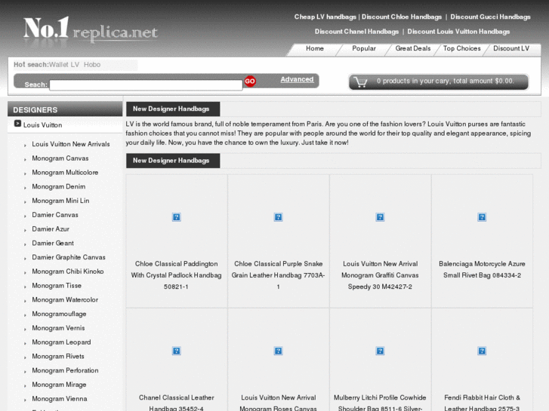Open Louis Vuitton Monogram Roses Canvas title
The image size is (549, 411).
click(279, 403)
